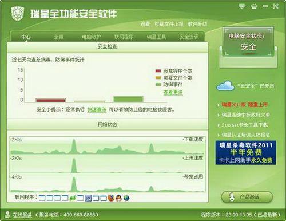The height and width of the screenshot is (221, 286).
Task: Click the skin change icon in title bar
Action: 254,6
